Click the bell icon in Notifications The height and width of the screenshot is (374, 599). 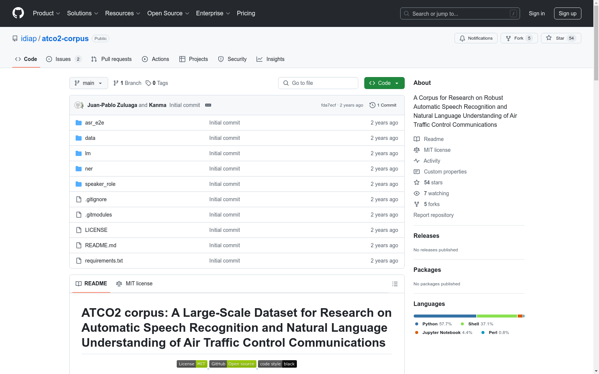462,38
